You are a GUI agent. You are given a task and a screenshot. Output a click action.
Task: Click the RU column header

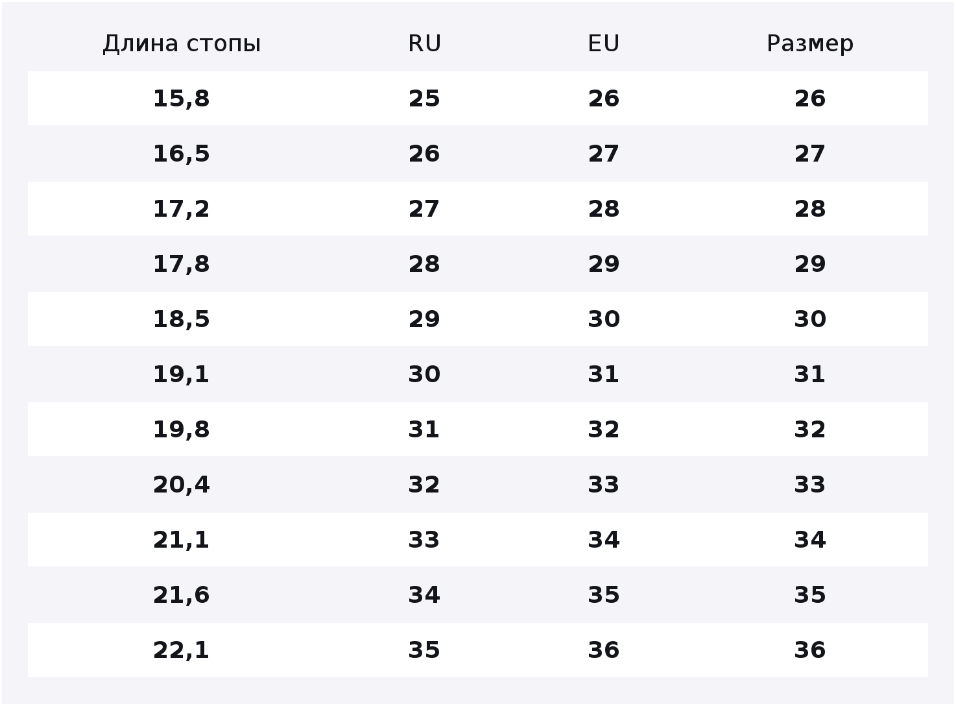[x=424, y=43]
